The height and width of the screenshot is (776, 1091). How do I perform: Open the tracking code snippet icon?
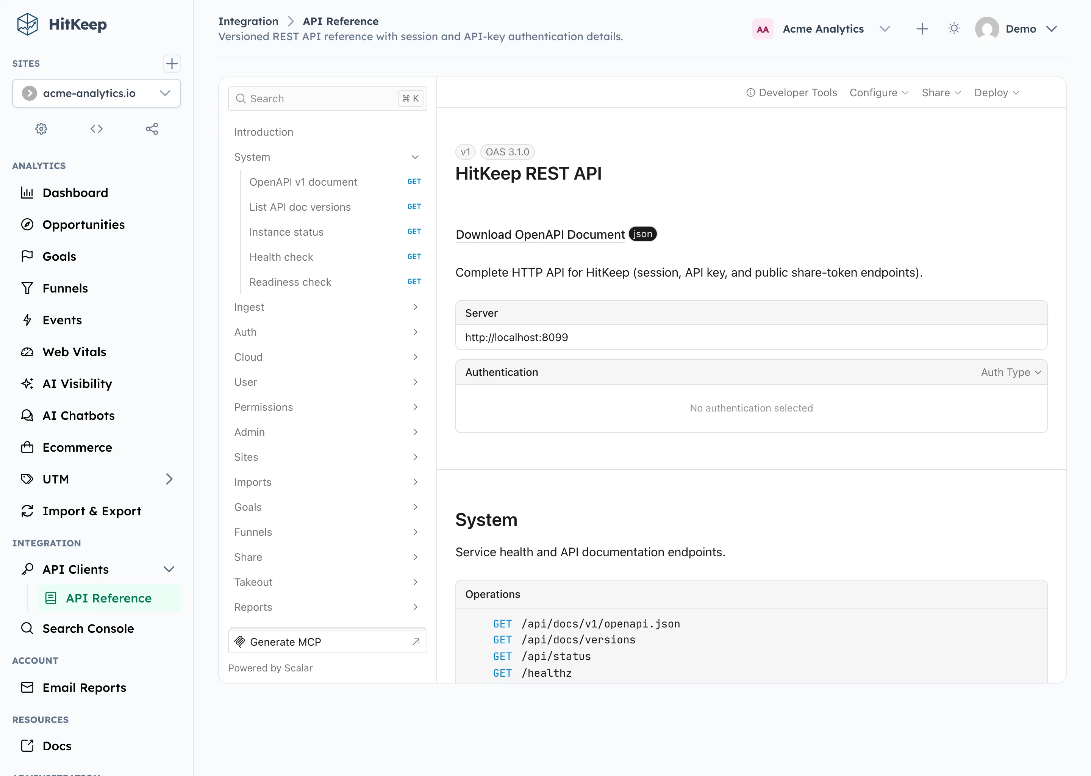pyautogui.click(x=97, y=128)
